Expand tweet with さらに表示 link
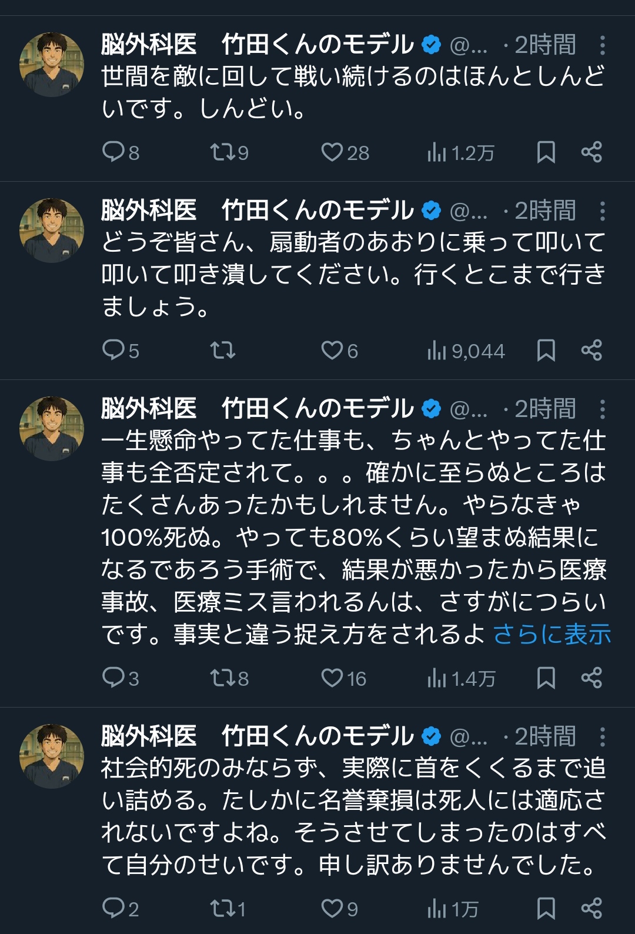This screenshot has width=635, height=934. (552, 634)
